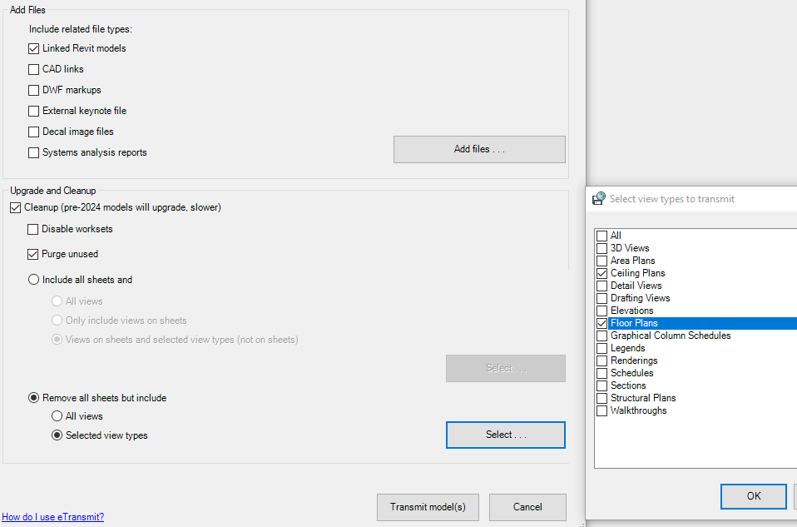Check Disable worksets option

33,230
